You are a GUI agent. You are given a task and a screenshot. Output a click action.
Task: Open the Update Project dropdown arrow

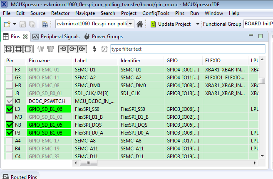tap(198, 24)
